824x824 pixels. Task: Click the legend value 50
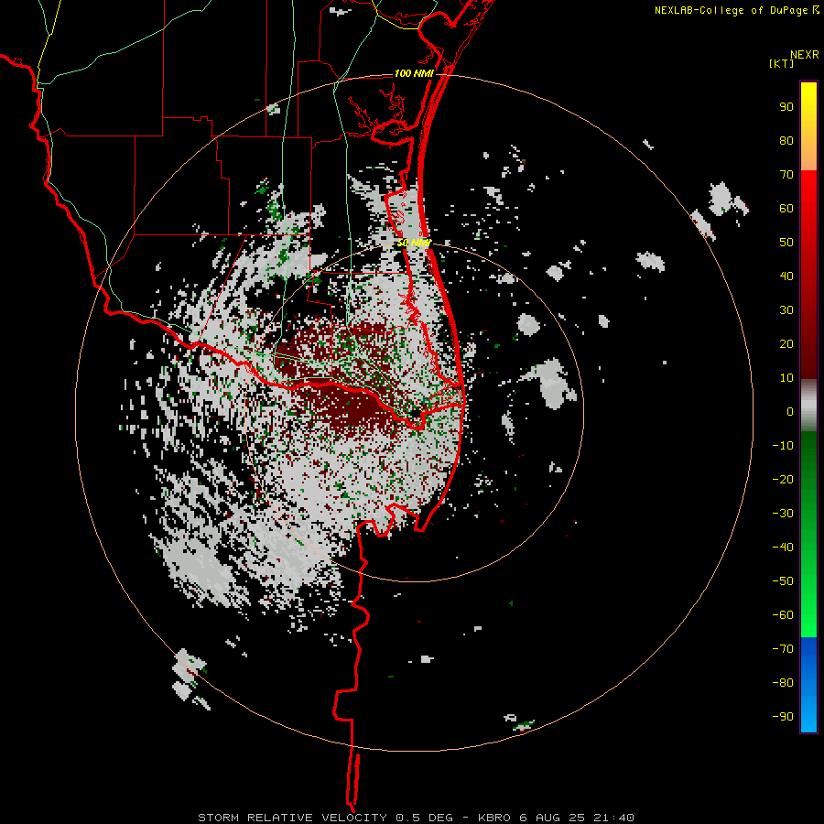[786, 243]
